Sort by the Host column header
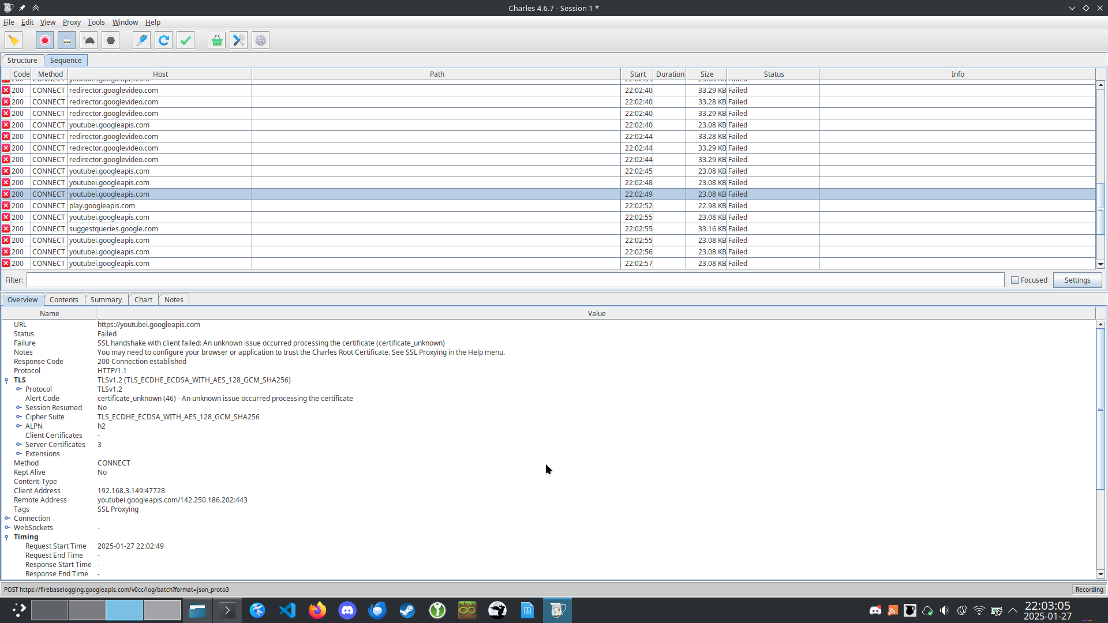Viewport: 1108px width, 623px height. [x=160, y=74]
